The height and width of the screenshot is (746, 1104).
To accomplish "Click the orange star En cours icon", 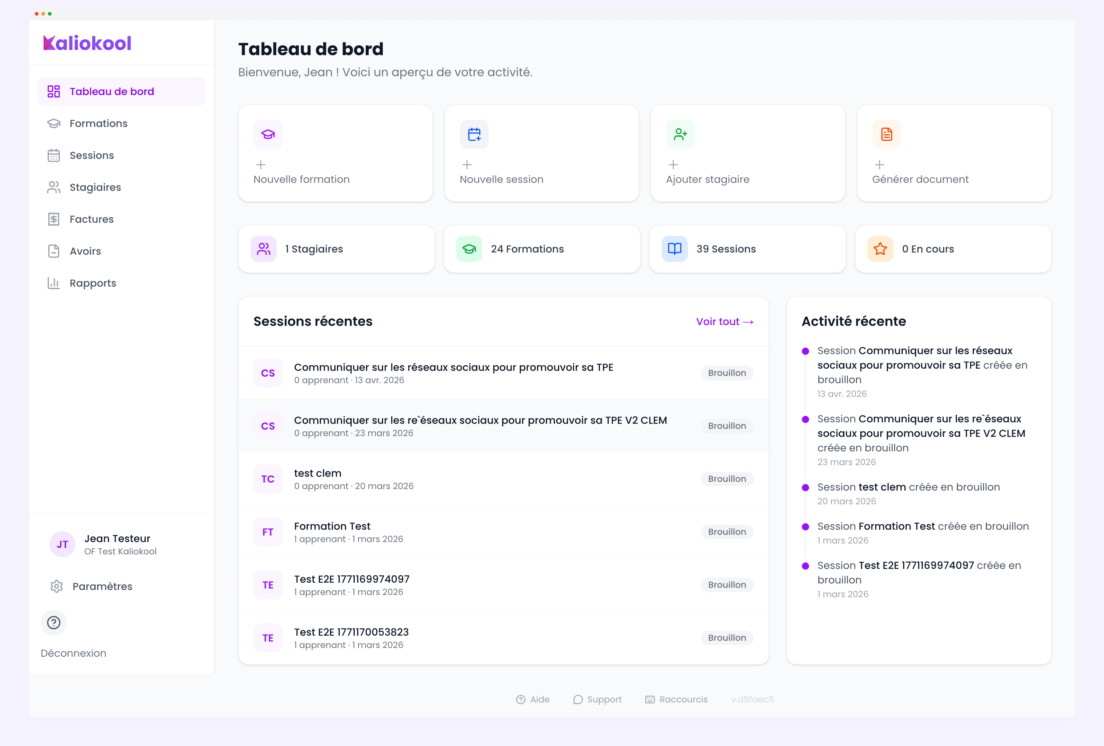I will click(880, 249).
